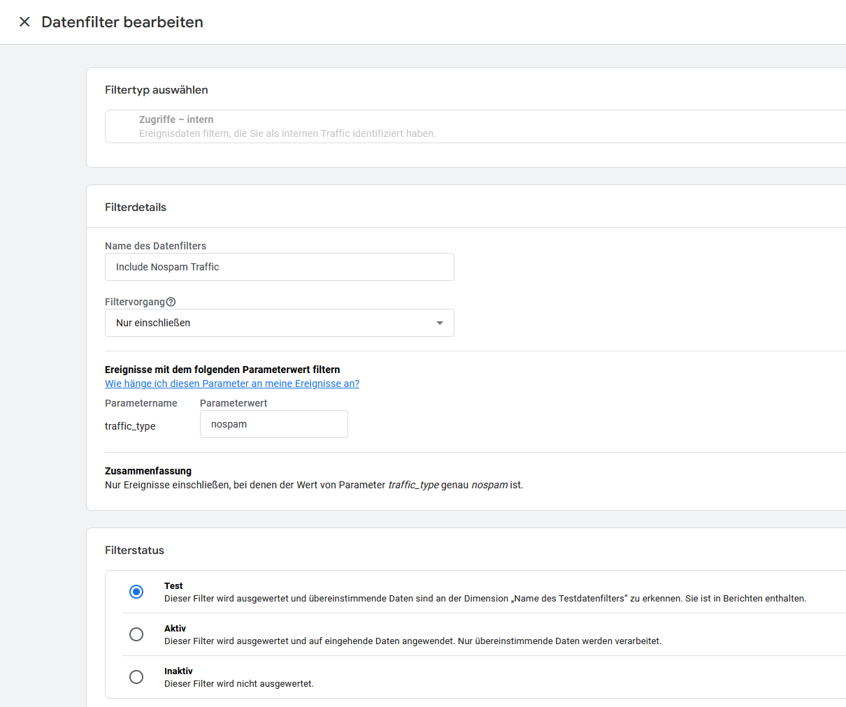Click the help icon beside Filtervorgang

click(171, 302)
